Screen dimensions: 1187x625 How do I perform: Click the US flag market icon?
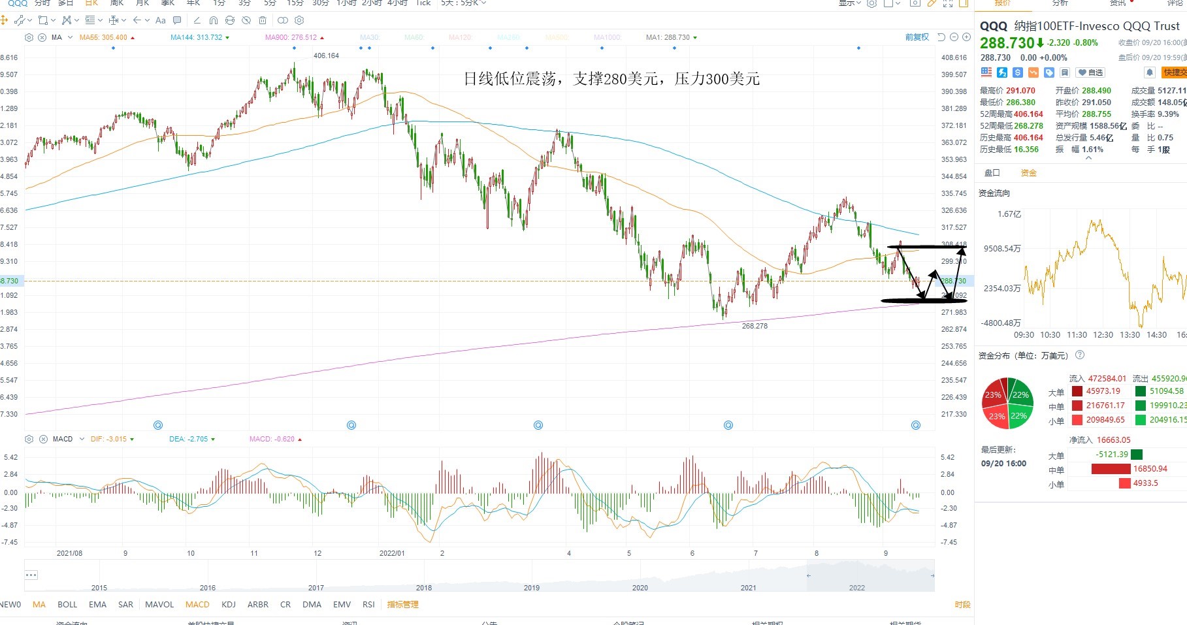point(986,72)
